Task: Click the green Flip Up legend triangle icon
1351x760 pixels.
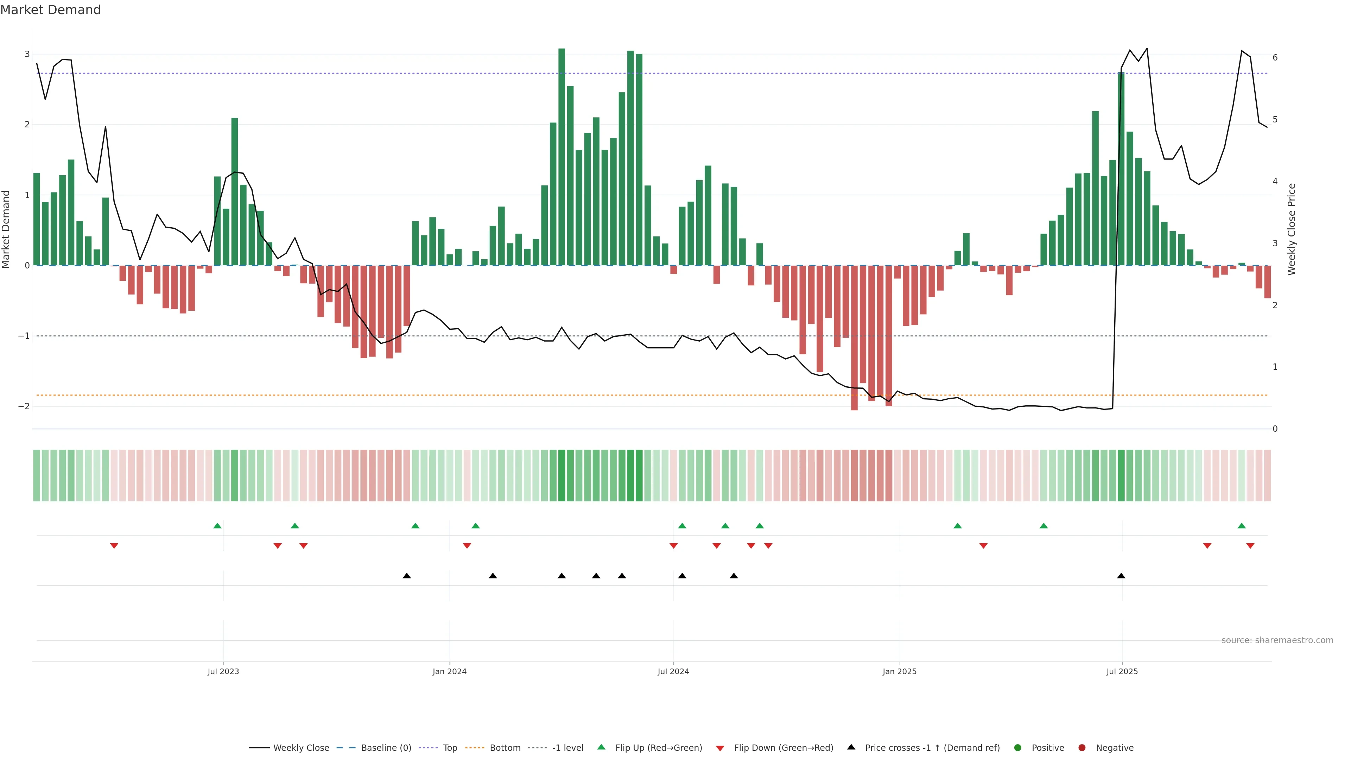Action: [x=601, y=747]
